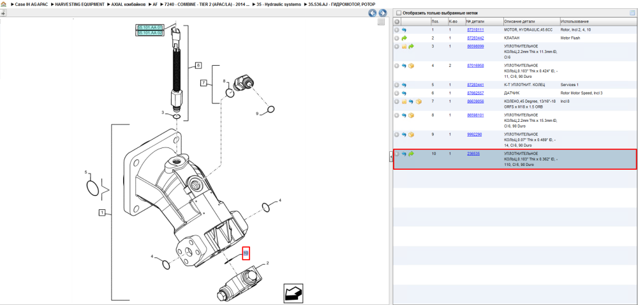Click the 55.101.AA 01 reference label in the diagram
This screenshot has height=305, width=638.
[x=150, y=27]
